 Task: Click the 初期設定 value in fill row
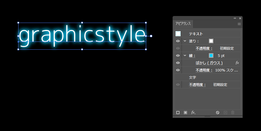click(x=227, y=48)
